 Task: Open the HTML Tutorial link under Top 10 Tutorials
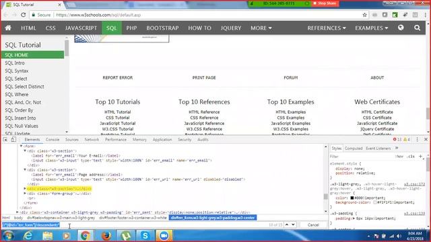click(118, 112)
